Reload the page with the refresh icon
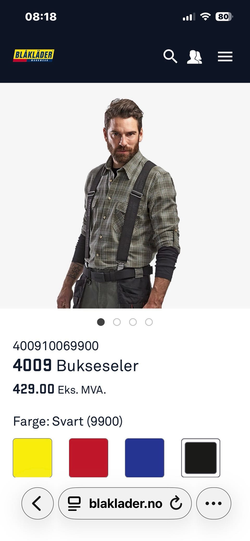 tap(176, 503)
